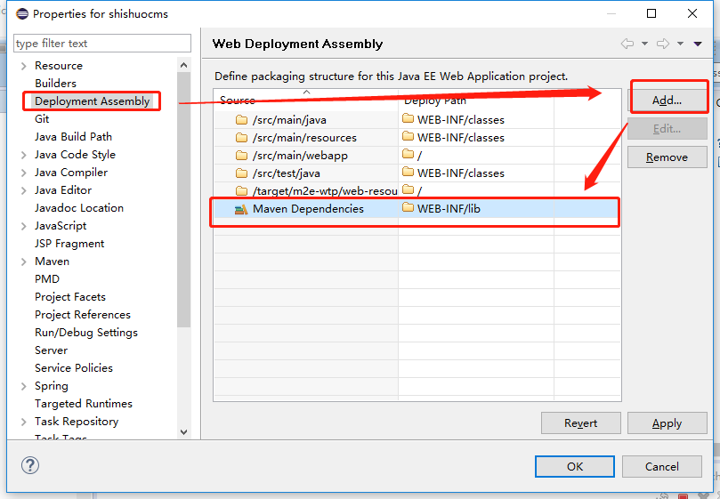Open the Service Policies page
The image size is (720, 499).
click(x=74, y=368)
